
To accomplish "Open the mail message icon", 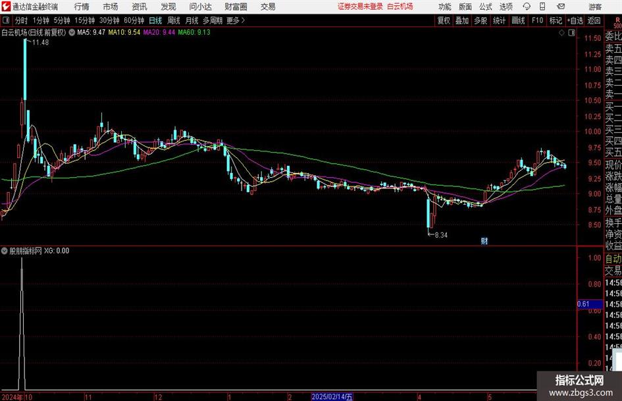I will 561,7.
